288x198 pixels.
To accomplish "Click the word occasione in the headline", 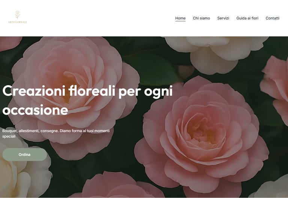I will (35, 110).
